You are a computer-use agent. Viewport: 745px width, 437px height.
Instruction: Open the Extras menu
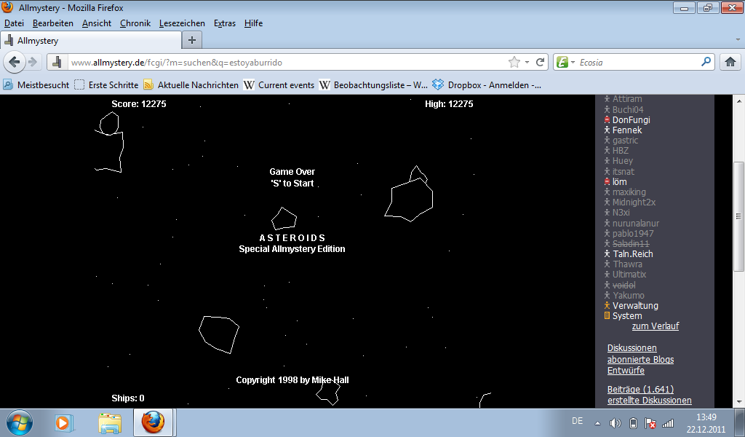225,23
